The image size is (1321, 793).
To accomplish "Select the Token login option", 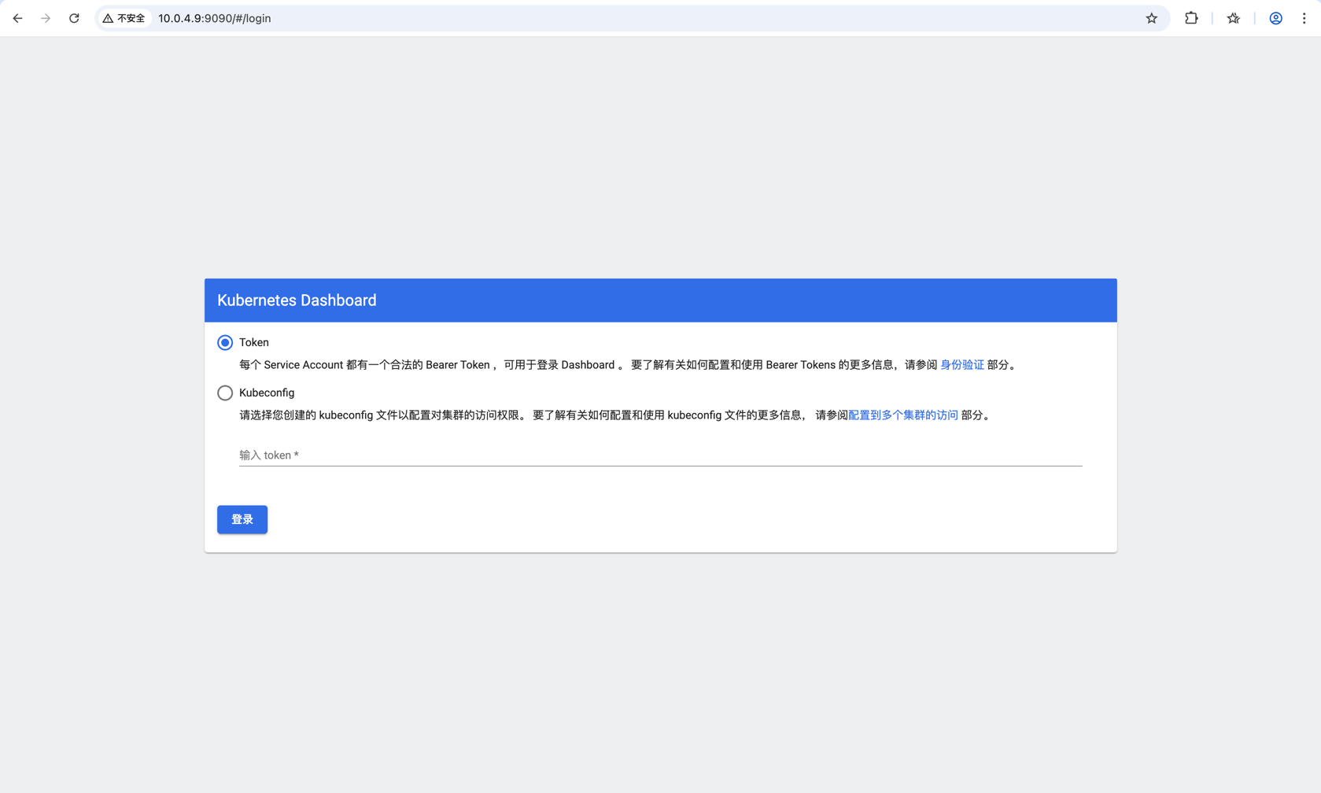I will tap(225, 342).
